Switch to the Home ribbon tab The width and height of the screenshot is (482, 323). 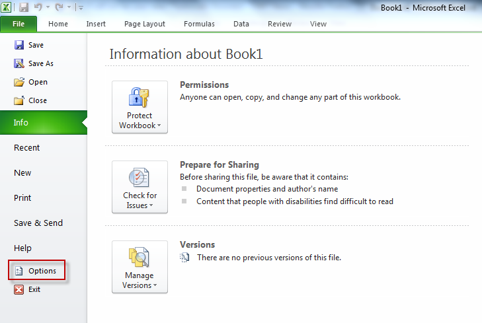(x=58, y=24)
